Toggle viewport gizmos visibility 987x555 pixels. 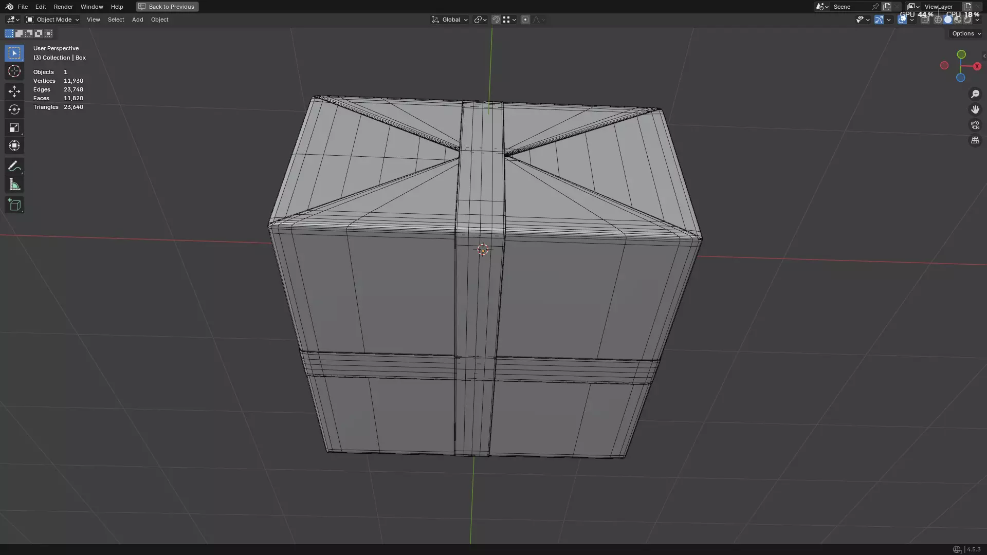pos(879,20)
